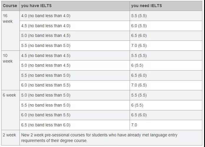205x147 pixels.
Task: Click "5.5 (5.5)" in the 16 week section
Action: pyautogui.click(x=139, y=16)
